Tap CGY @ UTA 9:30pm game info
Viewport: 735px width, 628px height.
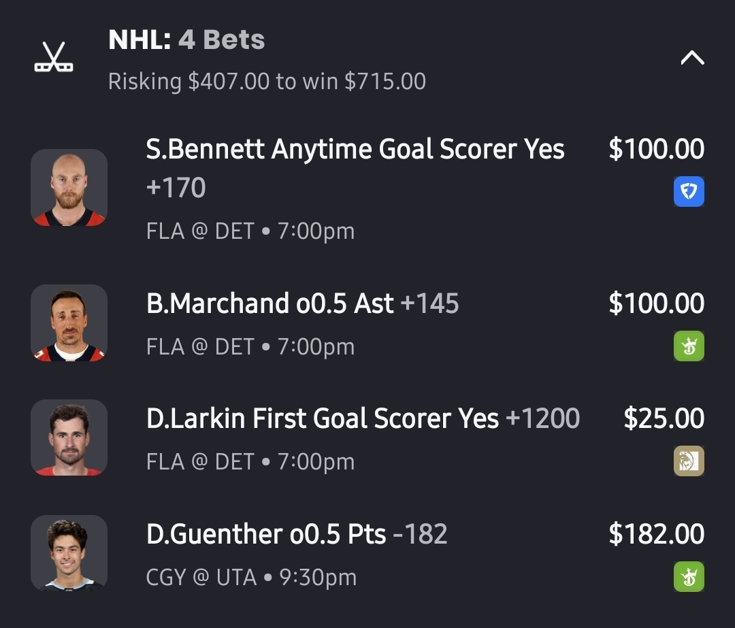(x=251, y=578)
